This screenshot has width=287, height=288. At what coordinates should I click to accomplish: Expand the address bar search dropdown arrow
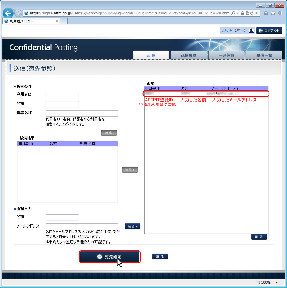[x=238, y=13]
